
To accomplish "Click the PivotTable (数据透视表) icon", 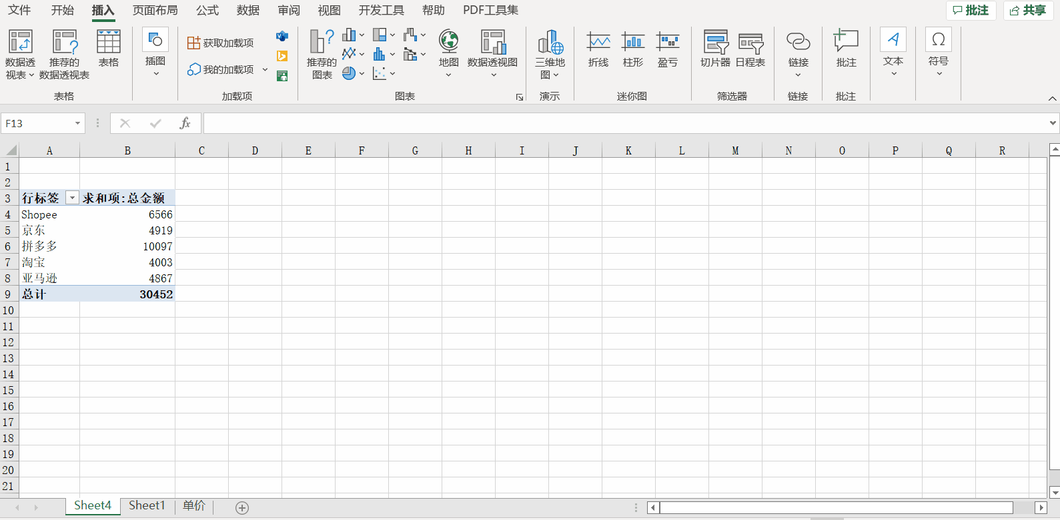I will click(20, 43).
